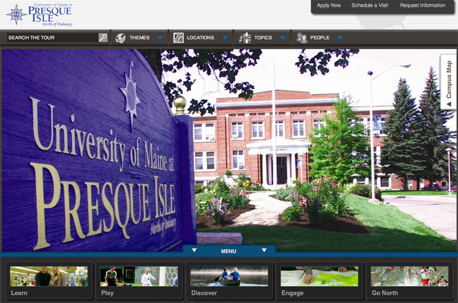Click the left arrow beside MENU
The image size is (458, 303).
pos(194,250)
